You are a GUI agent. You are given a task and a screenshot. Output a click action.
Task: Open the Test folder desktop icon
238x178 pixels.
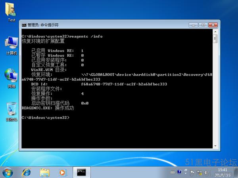11,12
